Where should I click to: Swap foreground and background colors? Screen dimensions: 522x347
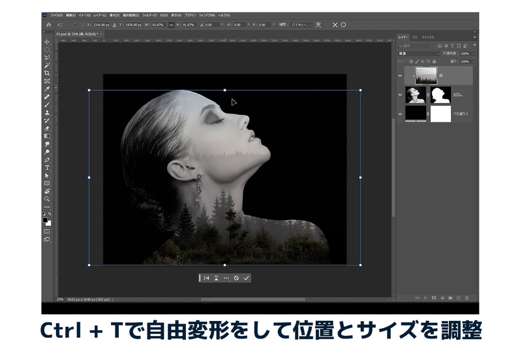click(50, 214)
